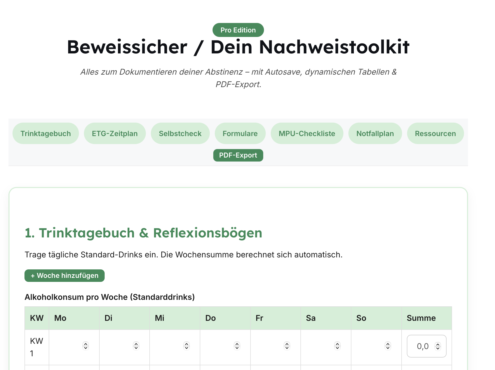Open the Trinktagebuch navigation tab
This screenshot has height=370, width=495.
(x=46, y=133)
